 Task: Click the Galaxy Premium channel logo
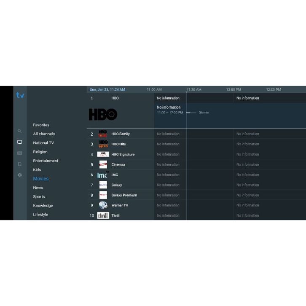(x=103, y=195)
